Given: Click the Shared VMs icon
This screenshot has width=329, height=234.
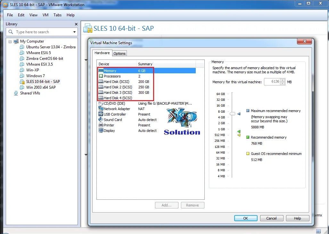Looking at the screenshot, I should 16,93.
